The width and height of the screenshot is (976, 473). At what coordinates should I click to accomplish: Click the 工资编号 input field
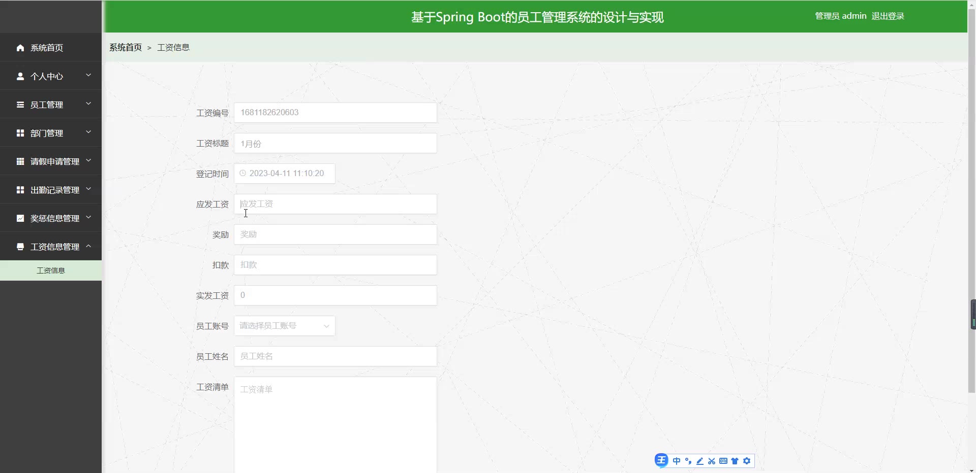point(335,113)
